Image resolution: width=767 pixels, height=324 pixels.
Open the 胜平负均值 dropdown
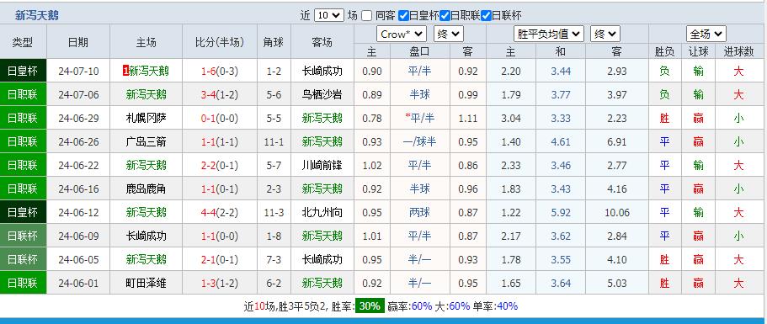pos(549,35)
